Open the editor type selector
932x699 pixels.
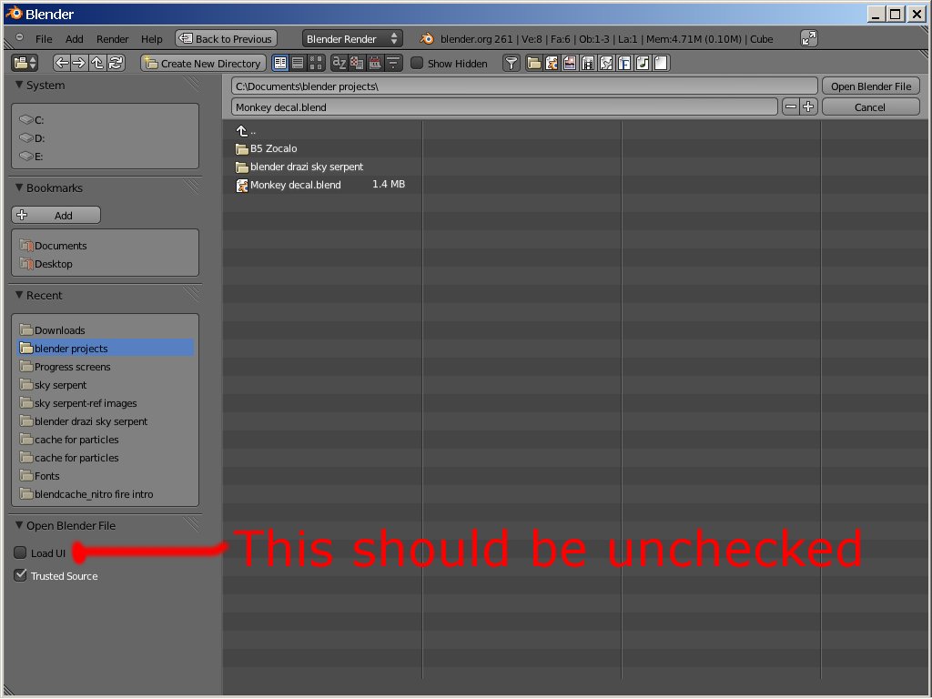tap(23, 62)
